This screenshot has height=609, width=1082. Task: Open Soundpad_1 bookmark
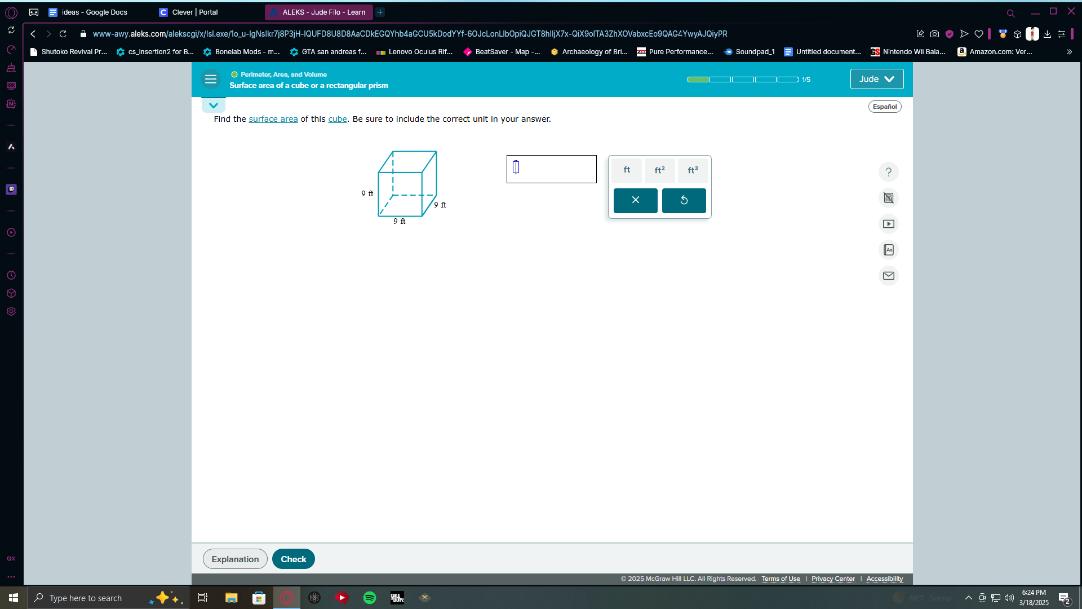(x=749, y=52)
